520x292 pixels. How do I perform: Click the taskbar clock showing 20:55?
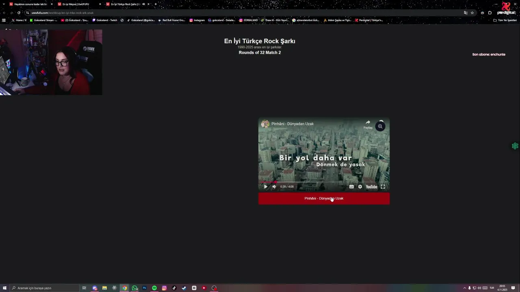(502, 288)
